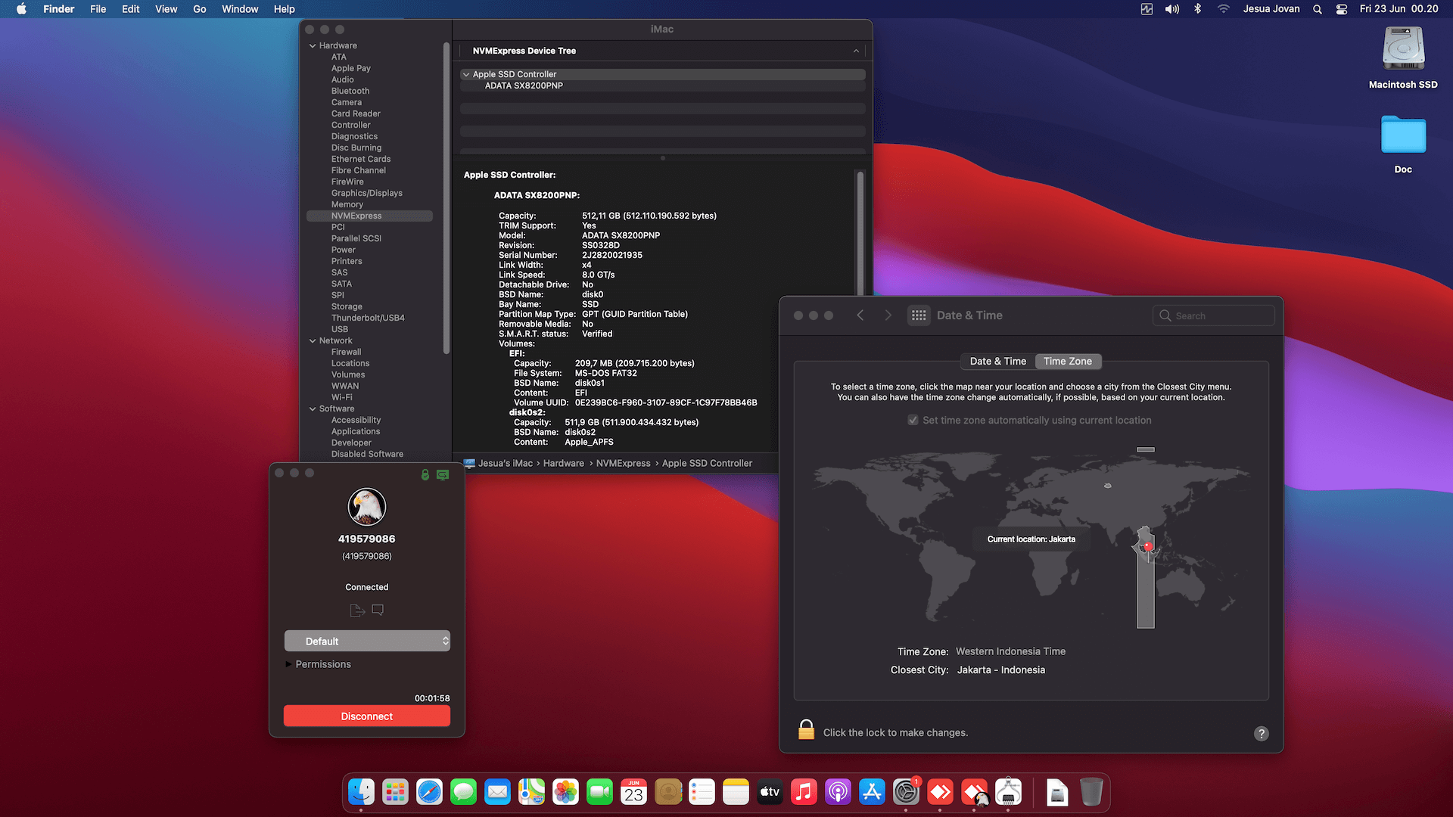Open System Preferences with badge in Dock
1453x817 pixels.
coord(906,792)
